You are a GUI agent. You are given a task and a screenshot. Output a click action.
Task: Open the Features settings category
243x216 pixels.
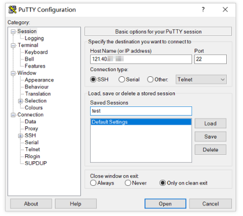coord(35,66)
